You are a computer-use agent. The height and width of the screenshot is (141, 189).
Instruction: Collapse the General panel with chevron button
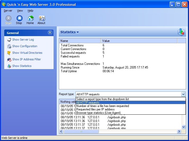point(50,32)
